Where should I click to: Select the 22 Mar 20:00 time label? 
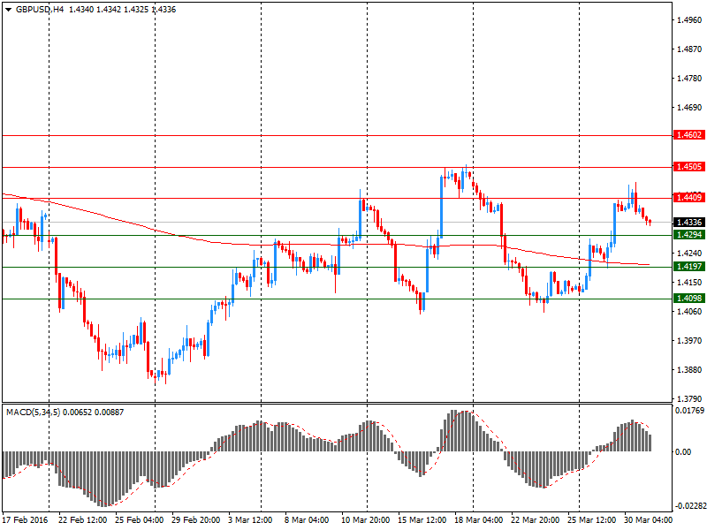tap(536, 520)
